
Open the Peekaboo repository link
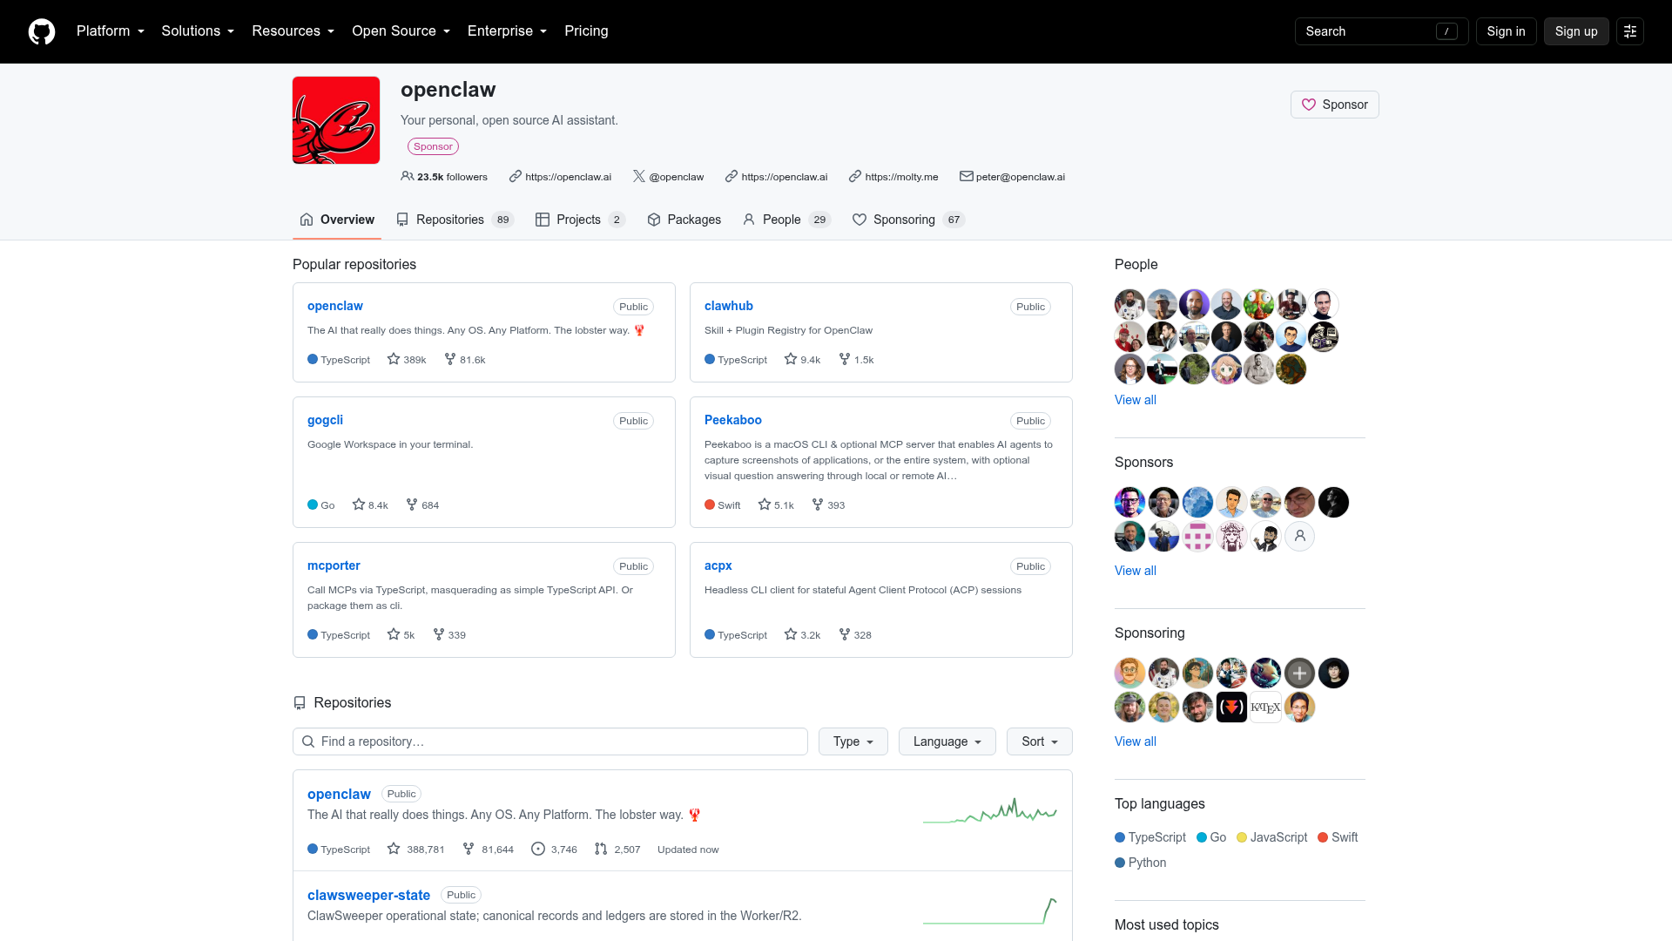click(733, 420)
